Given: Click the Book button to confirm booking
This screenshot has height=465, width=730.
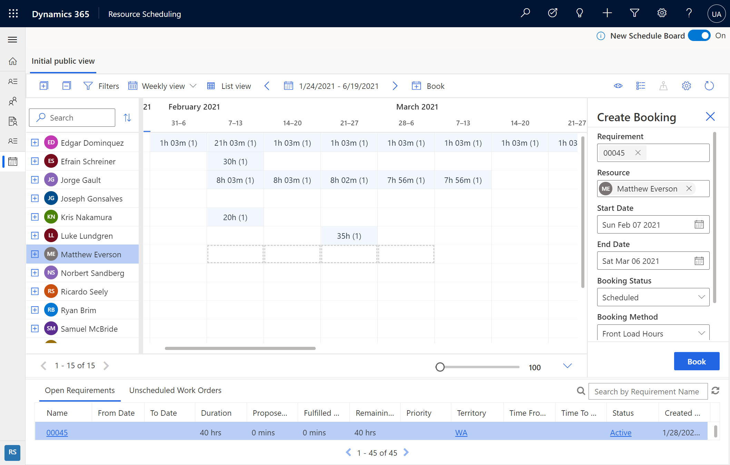Looking at the screenshot, I should [x=696, y=361].
